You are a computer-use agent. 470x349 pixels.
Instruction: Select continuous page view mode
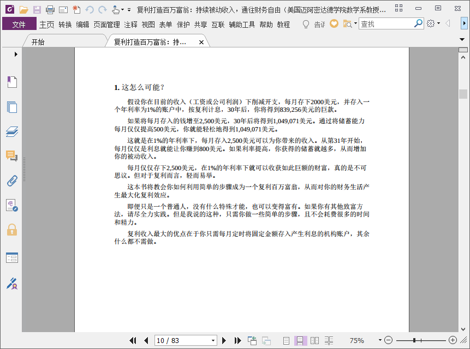(300, 340)
